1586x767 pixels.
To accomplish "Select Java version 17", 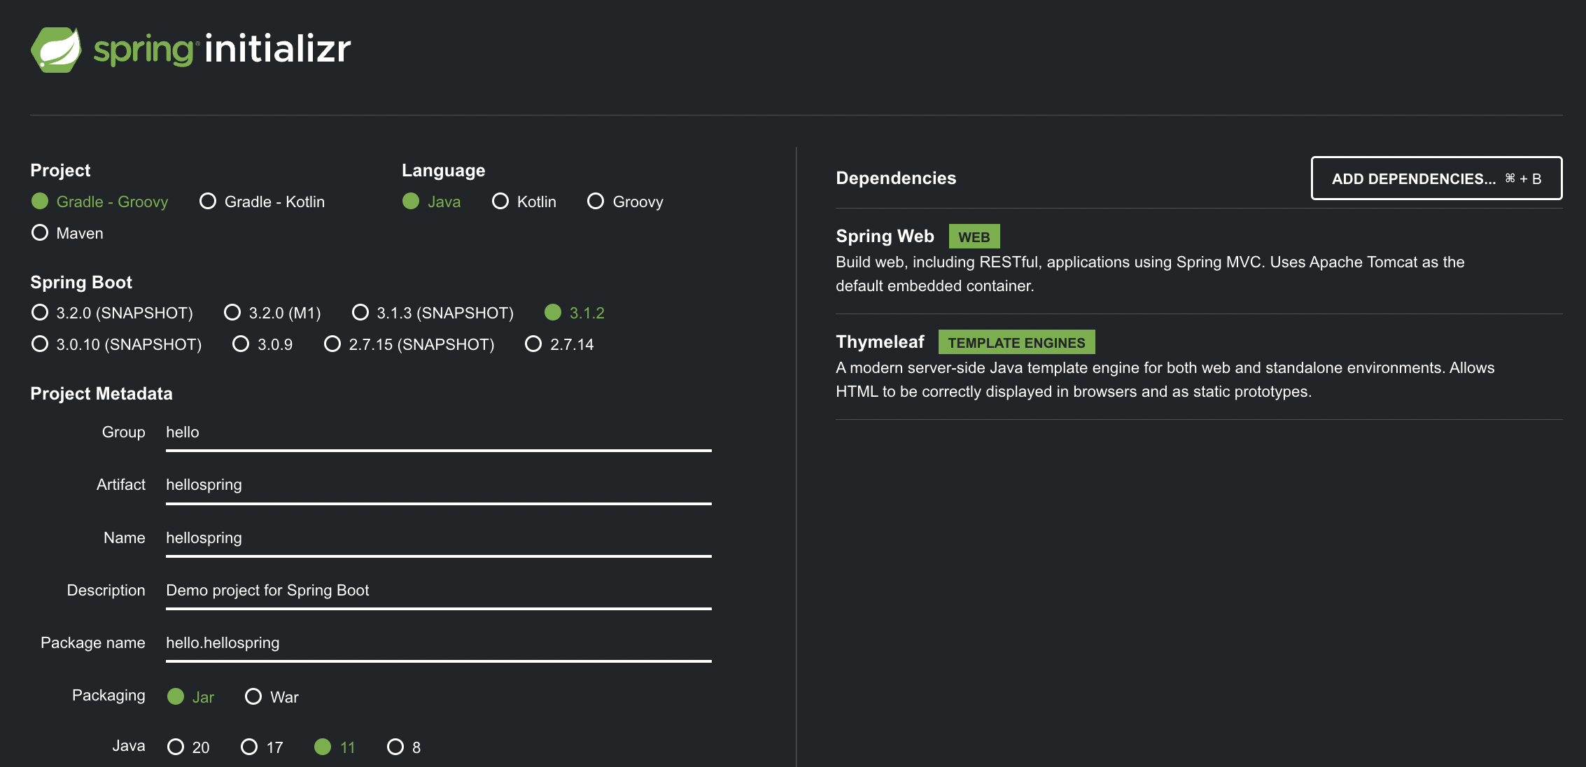I will coord(249,747).
